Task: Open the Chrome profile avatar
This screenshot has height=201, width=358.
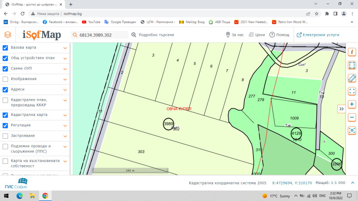Action: 344,14
